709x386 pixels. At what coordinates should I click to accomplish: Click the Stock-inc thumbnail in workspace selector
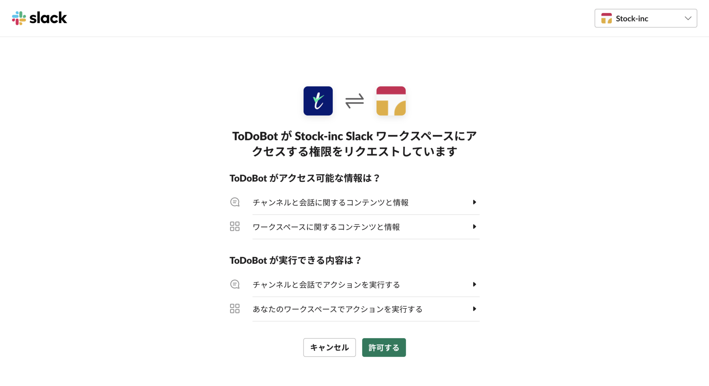point(606,18)
